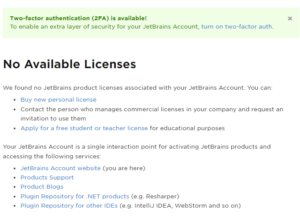Open the Products Support link
The image size is (300, 223).
click(47, 178)
